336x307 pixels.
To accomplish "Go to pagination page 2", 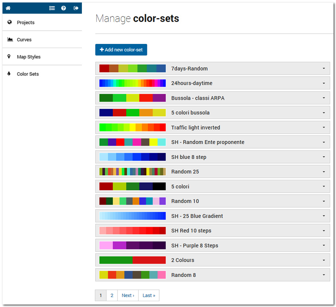I will point(112,295).
